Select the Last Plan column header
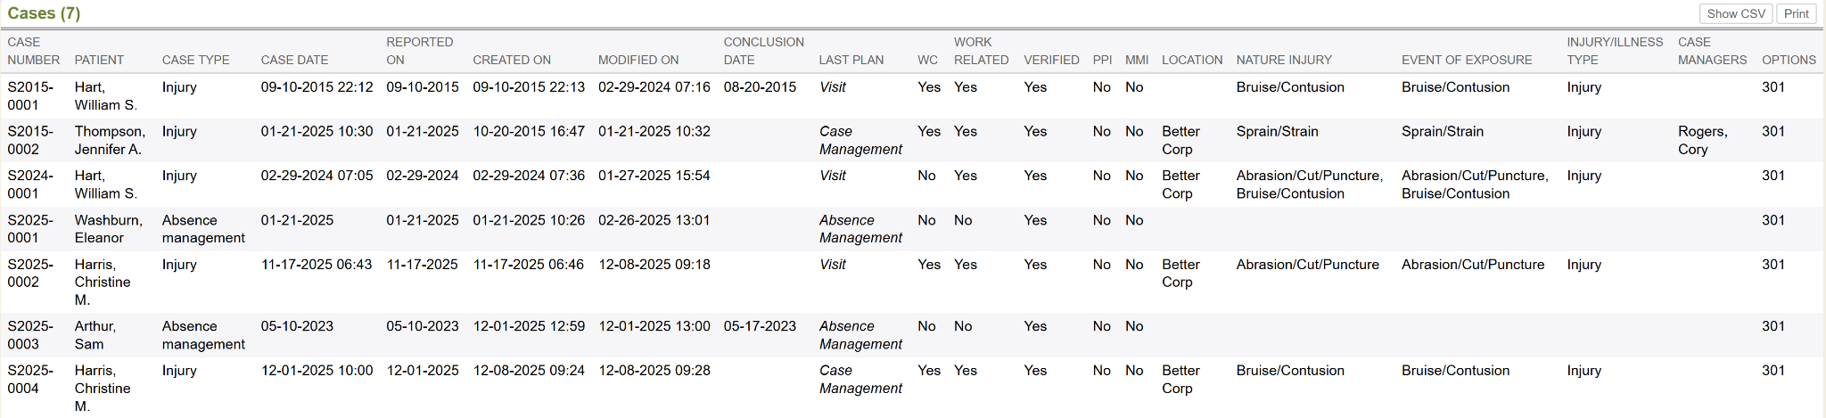 point(851,60)
